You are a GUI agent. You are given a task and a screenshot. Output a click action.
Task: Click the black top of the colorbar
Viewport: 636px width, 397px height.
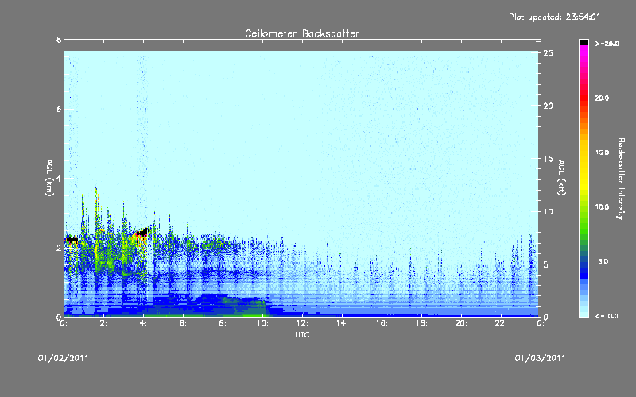(x=584, y=42)
